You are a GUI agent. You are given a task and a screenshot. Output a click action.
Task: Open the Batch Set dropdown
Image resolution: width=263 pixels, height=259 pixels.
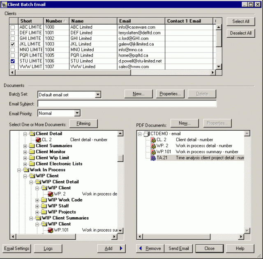tap(97, 95)
